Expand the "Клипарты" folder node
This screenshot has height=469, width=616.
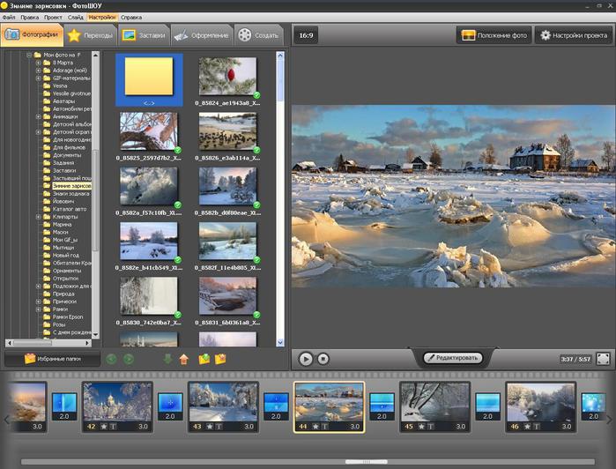click(x=38, y=217)
